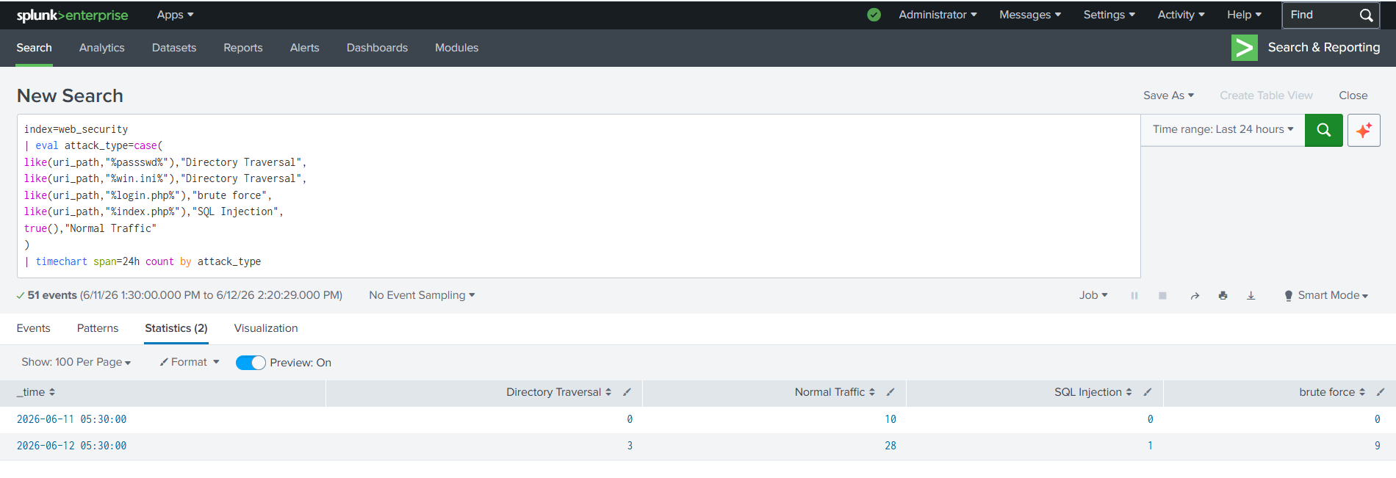The image size is (1396, 478).
Task: Switch to the Patterns results tab
Action: [x=98, y=328]
